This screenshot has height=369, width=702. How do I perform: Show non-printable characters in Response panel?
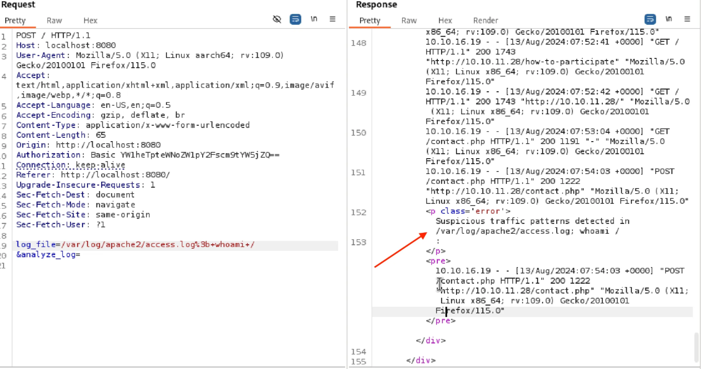tap(669, 19)
